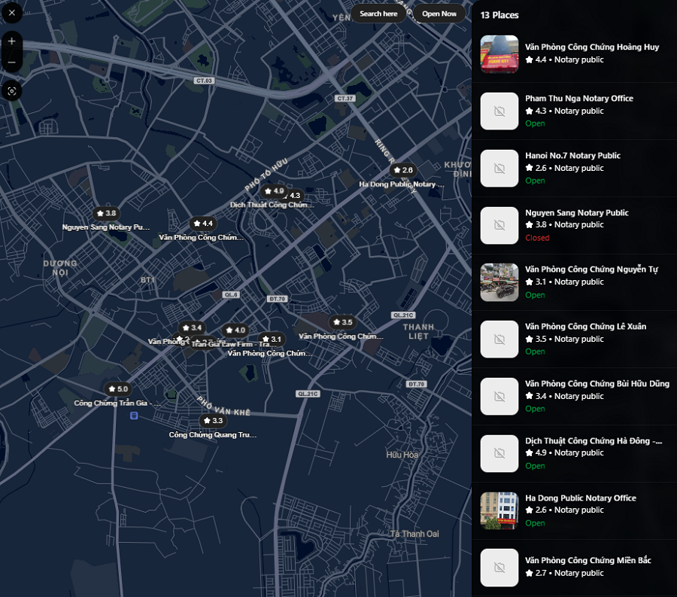The width and height of the screenshot is (677, 597).
Task: Click the 4.9 Dịch Thuật Công Chứng marker
Action: 273,191
